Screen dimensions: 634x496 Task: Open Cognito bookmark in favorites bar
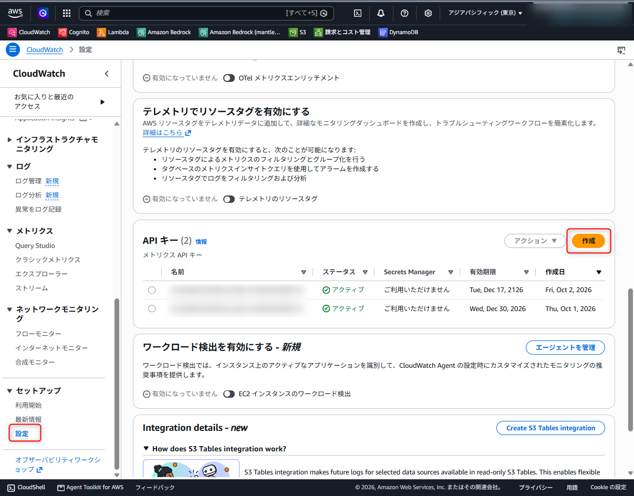coord(74,32)
